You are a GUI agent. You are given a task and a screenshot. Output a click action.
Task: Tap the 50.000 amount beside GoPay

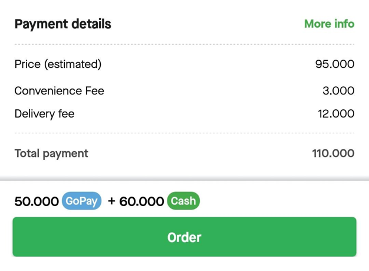[37, 202]
